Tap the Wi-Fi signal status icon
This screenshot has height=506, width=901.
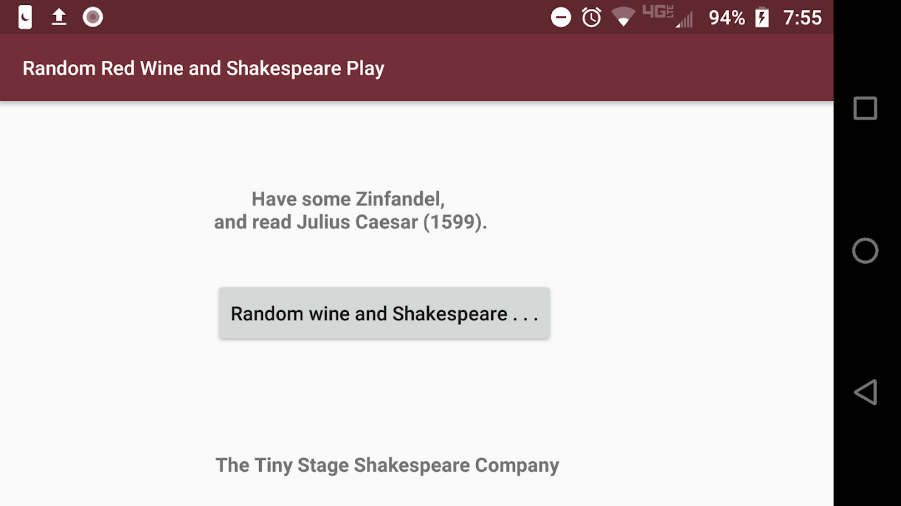click(x=623, y=17)
